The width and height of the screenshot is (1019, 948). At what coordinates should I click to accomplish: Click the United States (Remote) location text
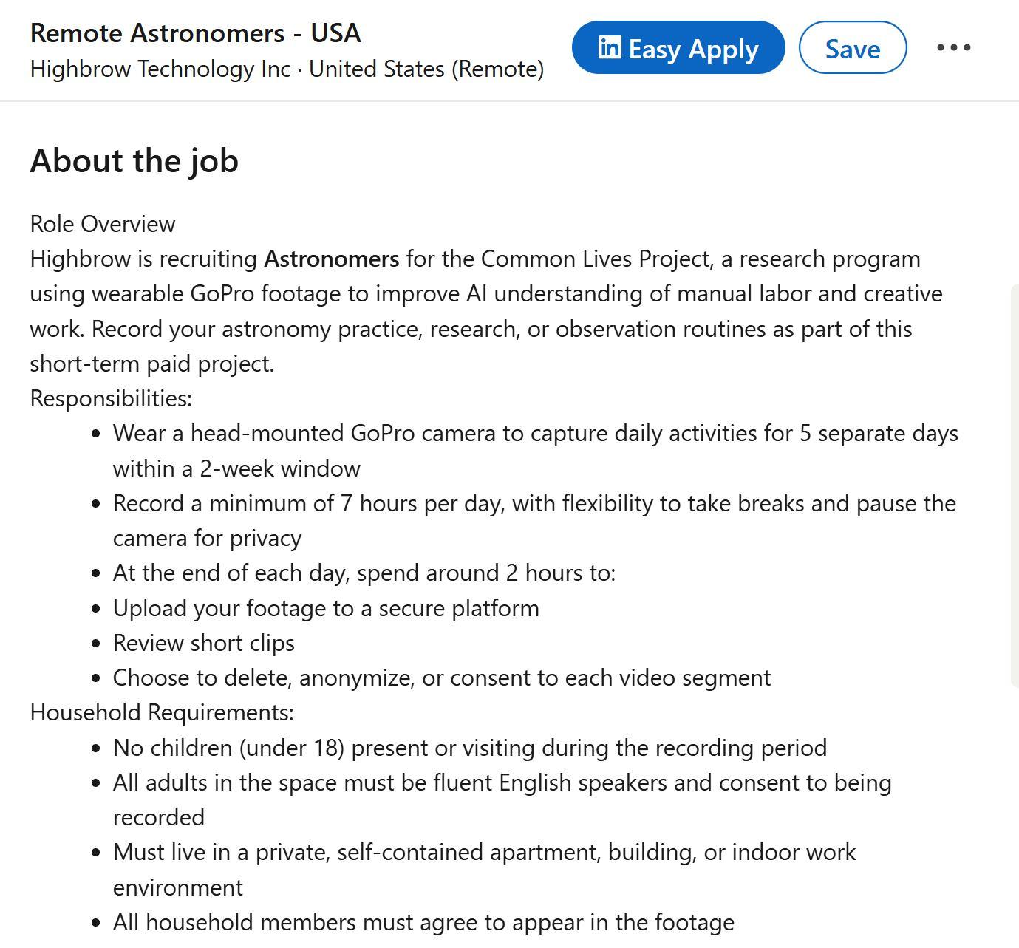[426, 69]
